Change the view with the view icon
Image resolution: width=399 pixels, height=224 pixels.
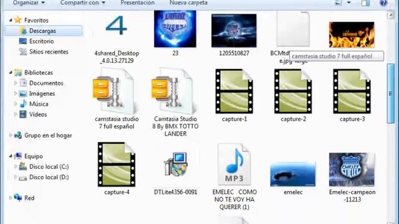click(x=338, y=2)
